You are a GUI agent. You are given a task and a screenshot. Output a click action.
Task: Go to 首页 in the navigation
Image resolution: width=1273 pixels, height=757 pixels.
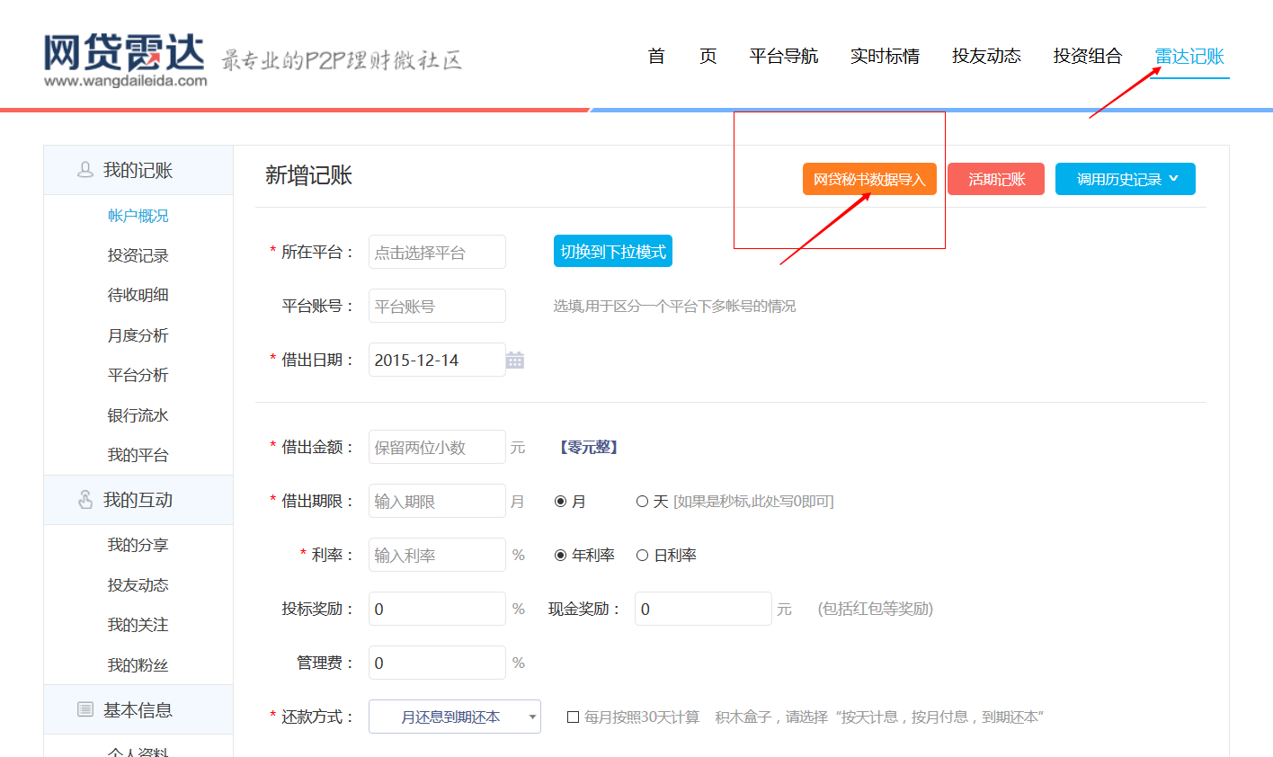(682, 56)
